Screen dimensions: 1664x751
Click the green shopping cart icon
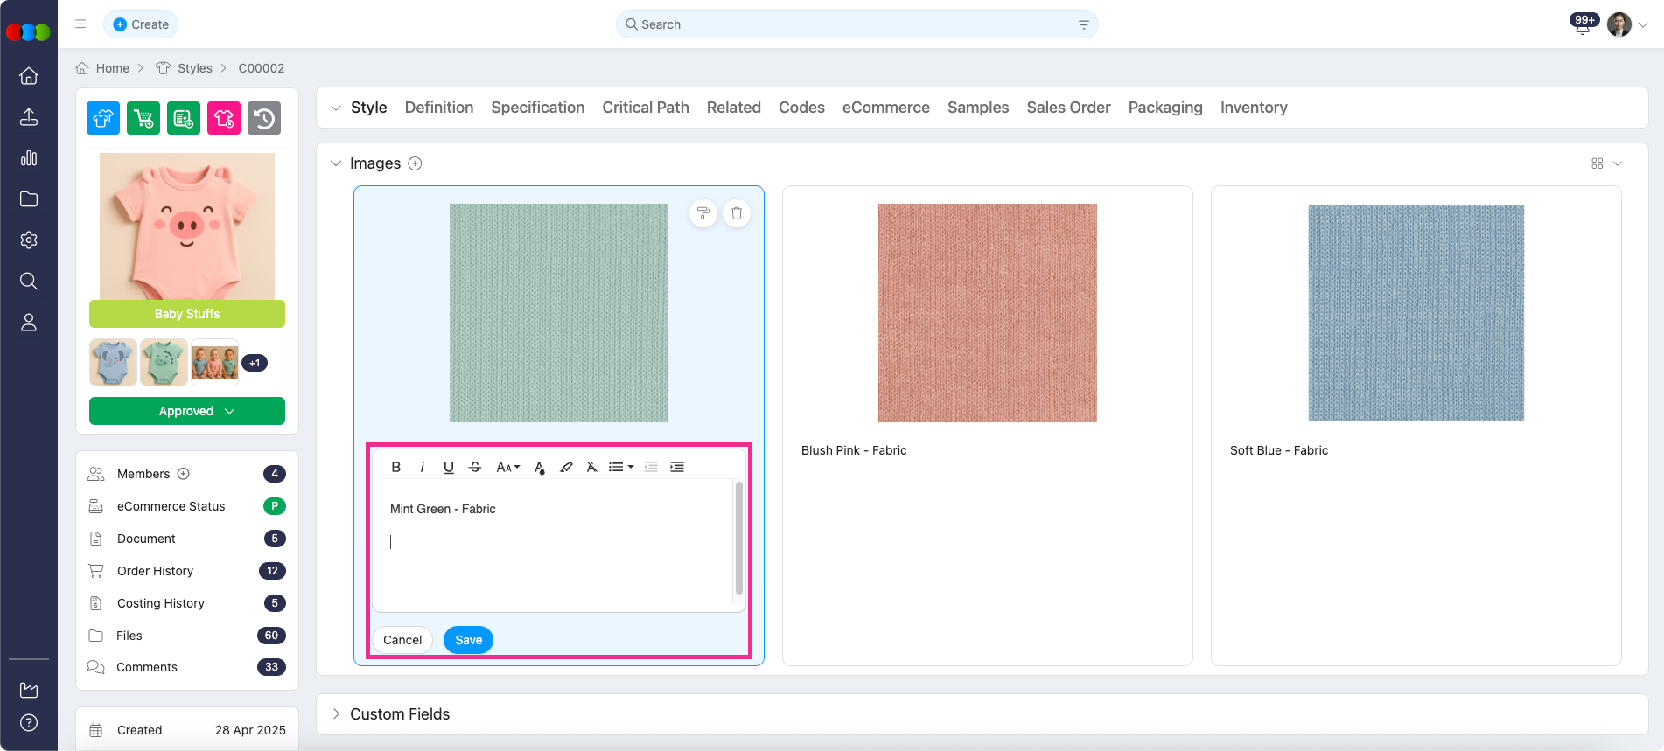tap(143, 118)
